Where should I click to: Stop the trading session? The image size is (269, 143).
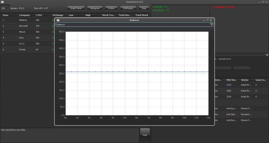click(x=144, y=8)
